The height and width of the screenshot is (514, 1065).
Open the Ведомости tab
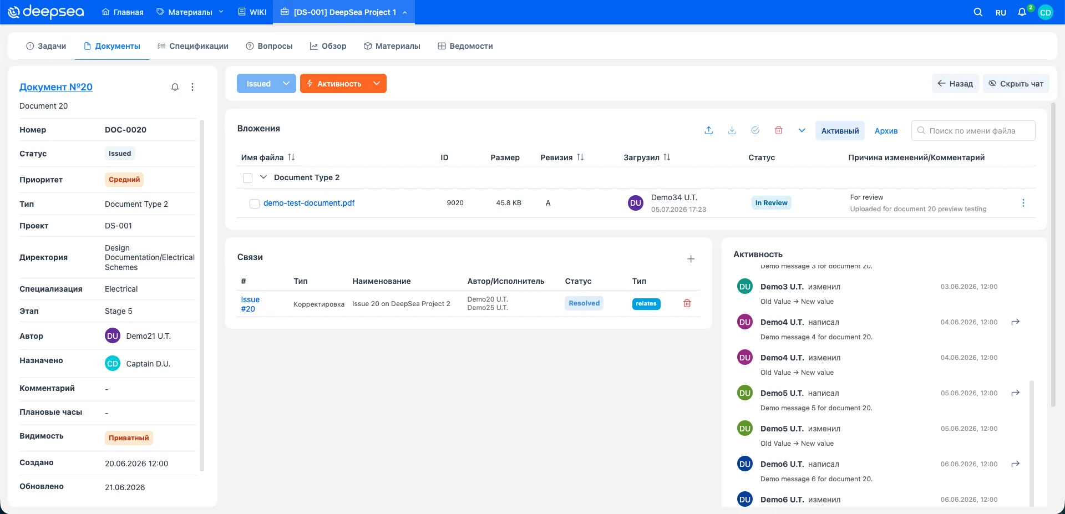(x=465, y=46)
